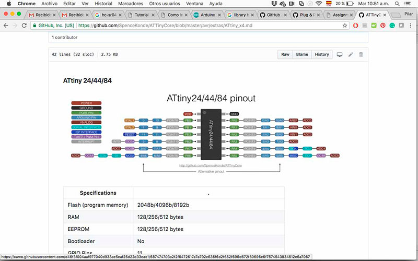Open Spotlight search magnifier
The image size is (418, 261).
click(x=397, y=4)
